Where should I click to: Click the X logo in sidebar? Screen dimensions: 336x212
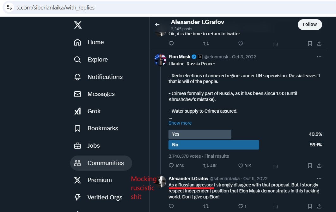(x=78, y=25)
